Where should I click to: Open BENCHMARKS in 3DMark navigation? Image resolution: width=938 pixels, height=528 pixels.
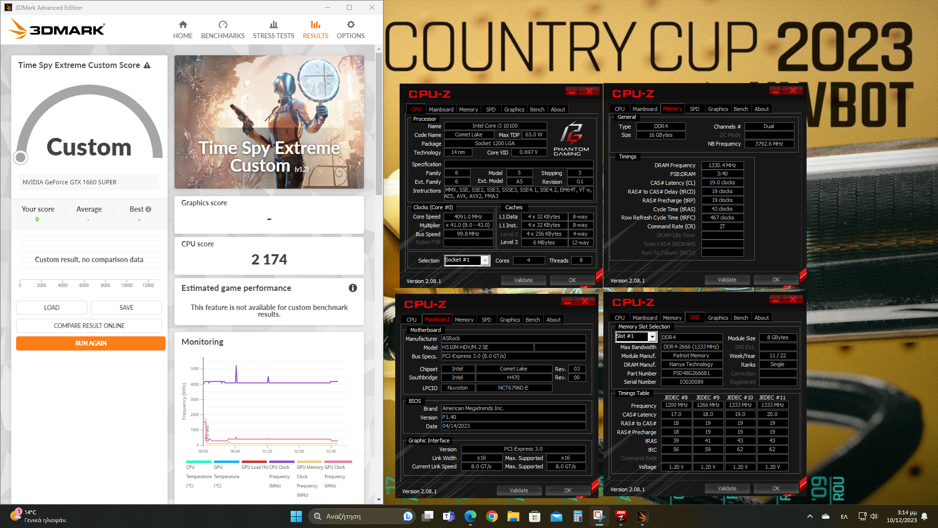[223, 30]
